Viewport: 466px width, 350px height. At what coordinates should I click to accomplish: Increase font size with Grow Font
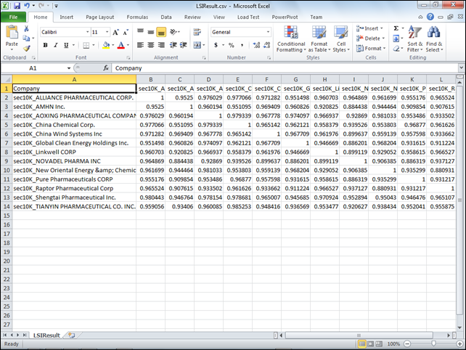pyautogui.click(x=116, y=32)
